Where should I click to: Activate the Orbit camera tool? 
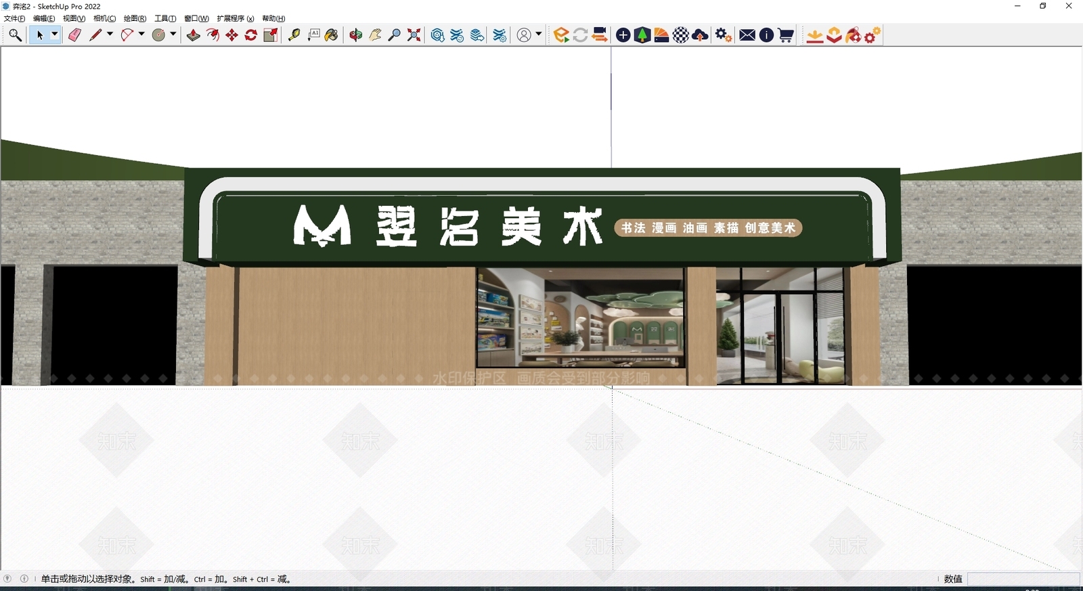(x=356, y=35)
